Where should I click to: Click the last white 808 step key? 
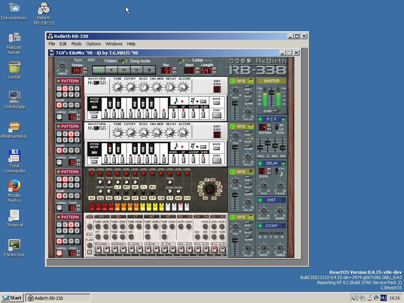click(x=187, y=207)
